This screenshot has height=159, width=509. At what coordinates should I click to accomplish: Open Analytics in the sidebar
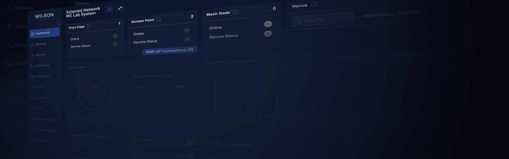(39, 98)
